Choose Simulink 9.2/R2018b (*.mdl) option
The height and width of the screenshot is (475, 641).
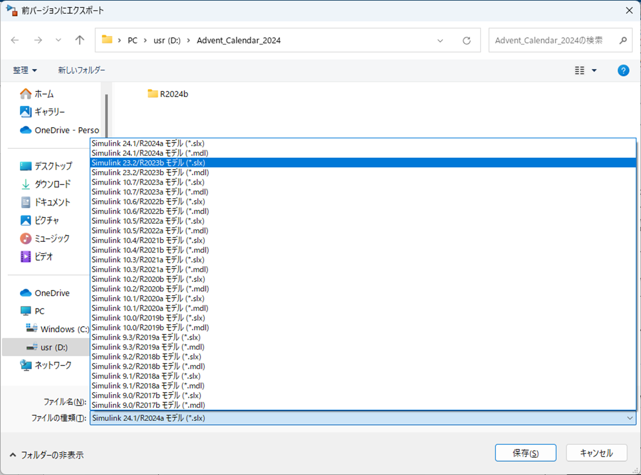(x=363, y=366)
